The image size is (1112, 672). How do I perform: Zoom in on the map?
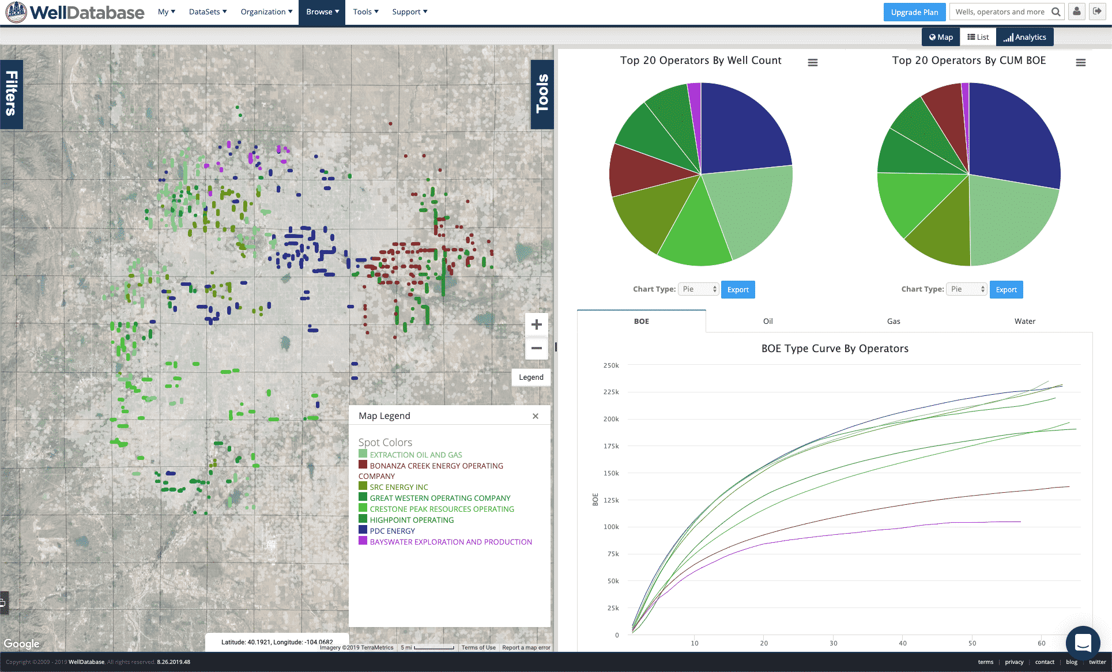point(536,324)
